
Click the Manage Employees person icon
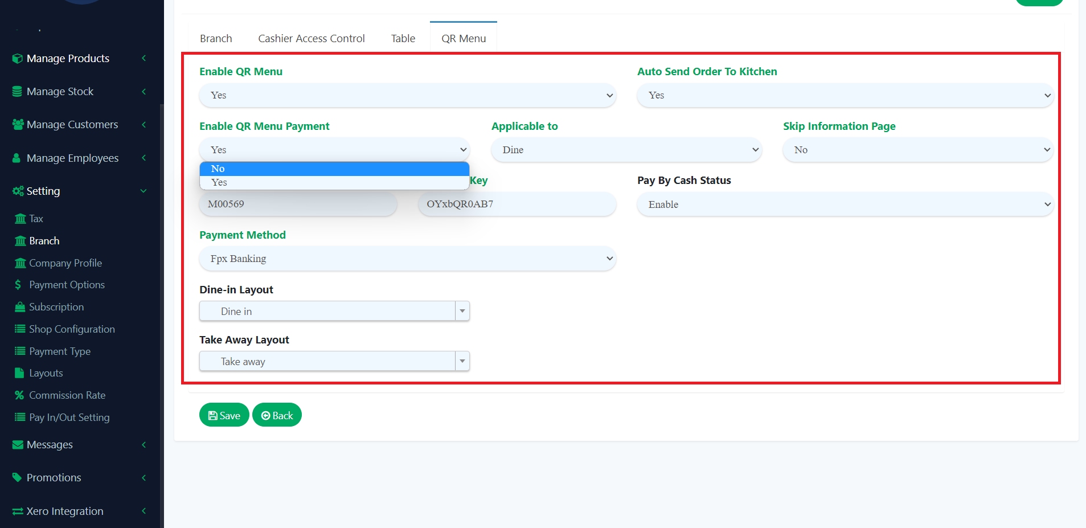point(17,158)
